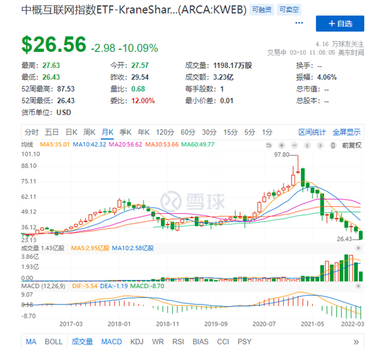Viewport: 376px width, 349px height.
Task: Click the 52周最高 87.53 value
Action: pos(66,89)
